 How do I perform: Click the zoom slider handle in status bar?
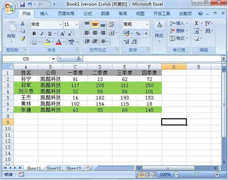pos(196,174)
